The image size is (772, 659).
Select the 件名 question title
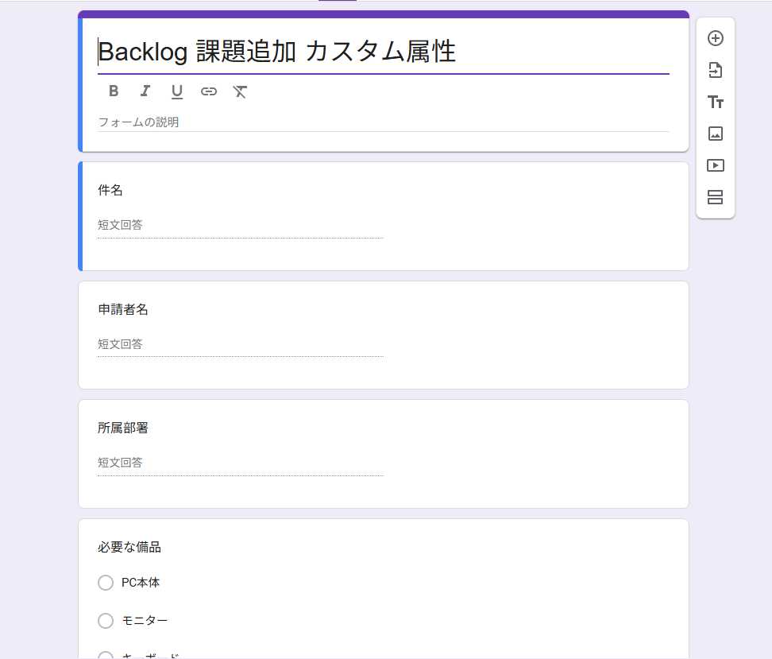110,190
